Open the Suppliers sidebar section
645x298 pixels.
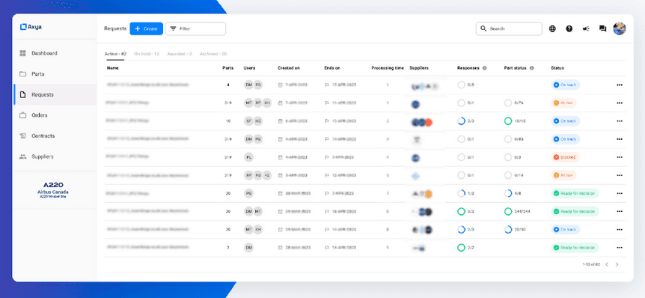click(x=55, y=156)
